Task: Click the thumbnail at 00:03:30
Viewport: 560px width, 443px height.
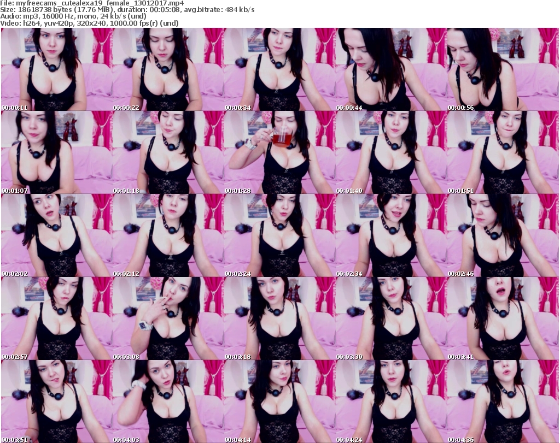Action: 392,318
